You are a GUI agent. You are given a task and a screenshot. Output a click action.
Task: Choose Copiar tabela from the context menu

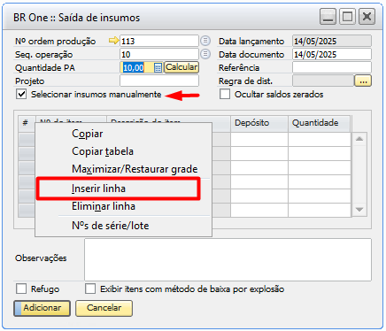123,151
